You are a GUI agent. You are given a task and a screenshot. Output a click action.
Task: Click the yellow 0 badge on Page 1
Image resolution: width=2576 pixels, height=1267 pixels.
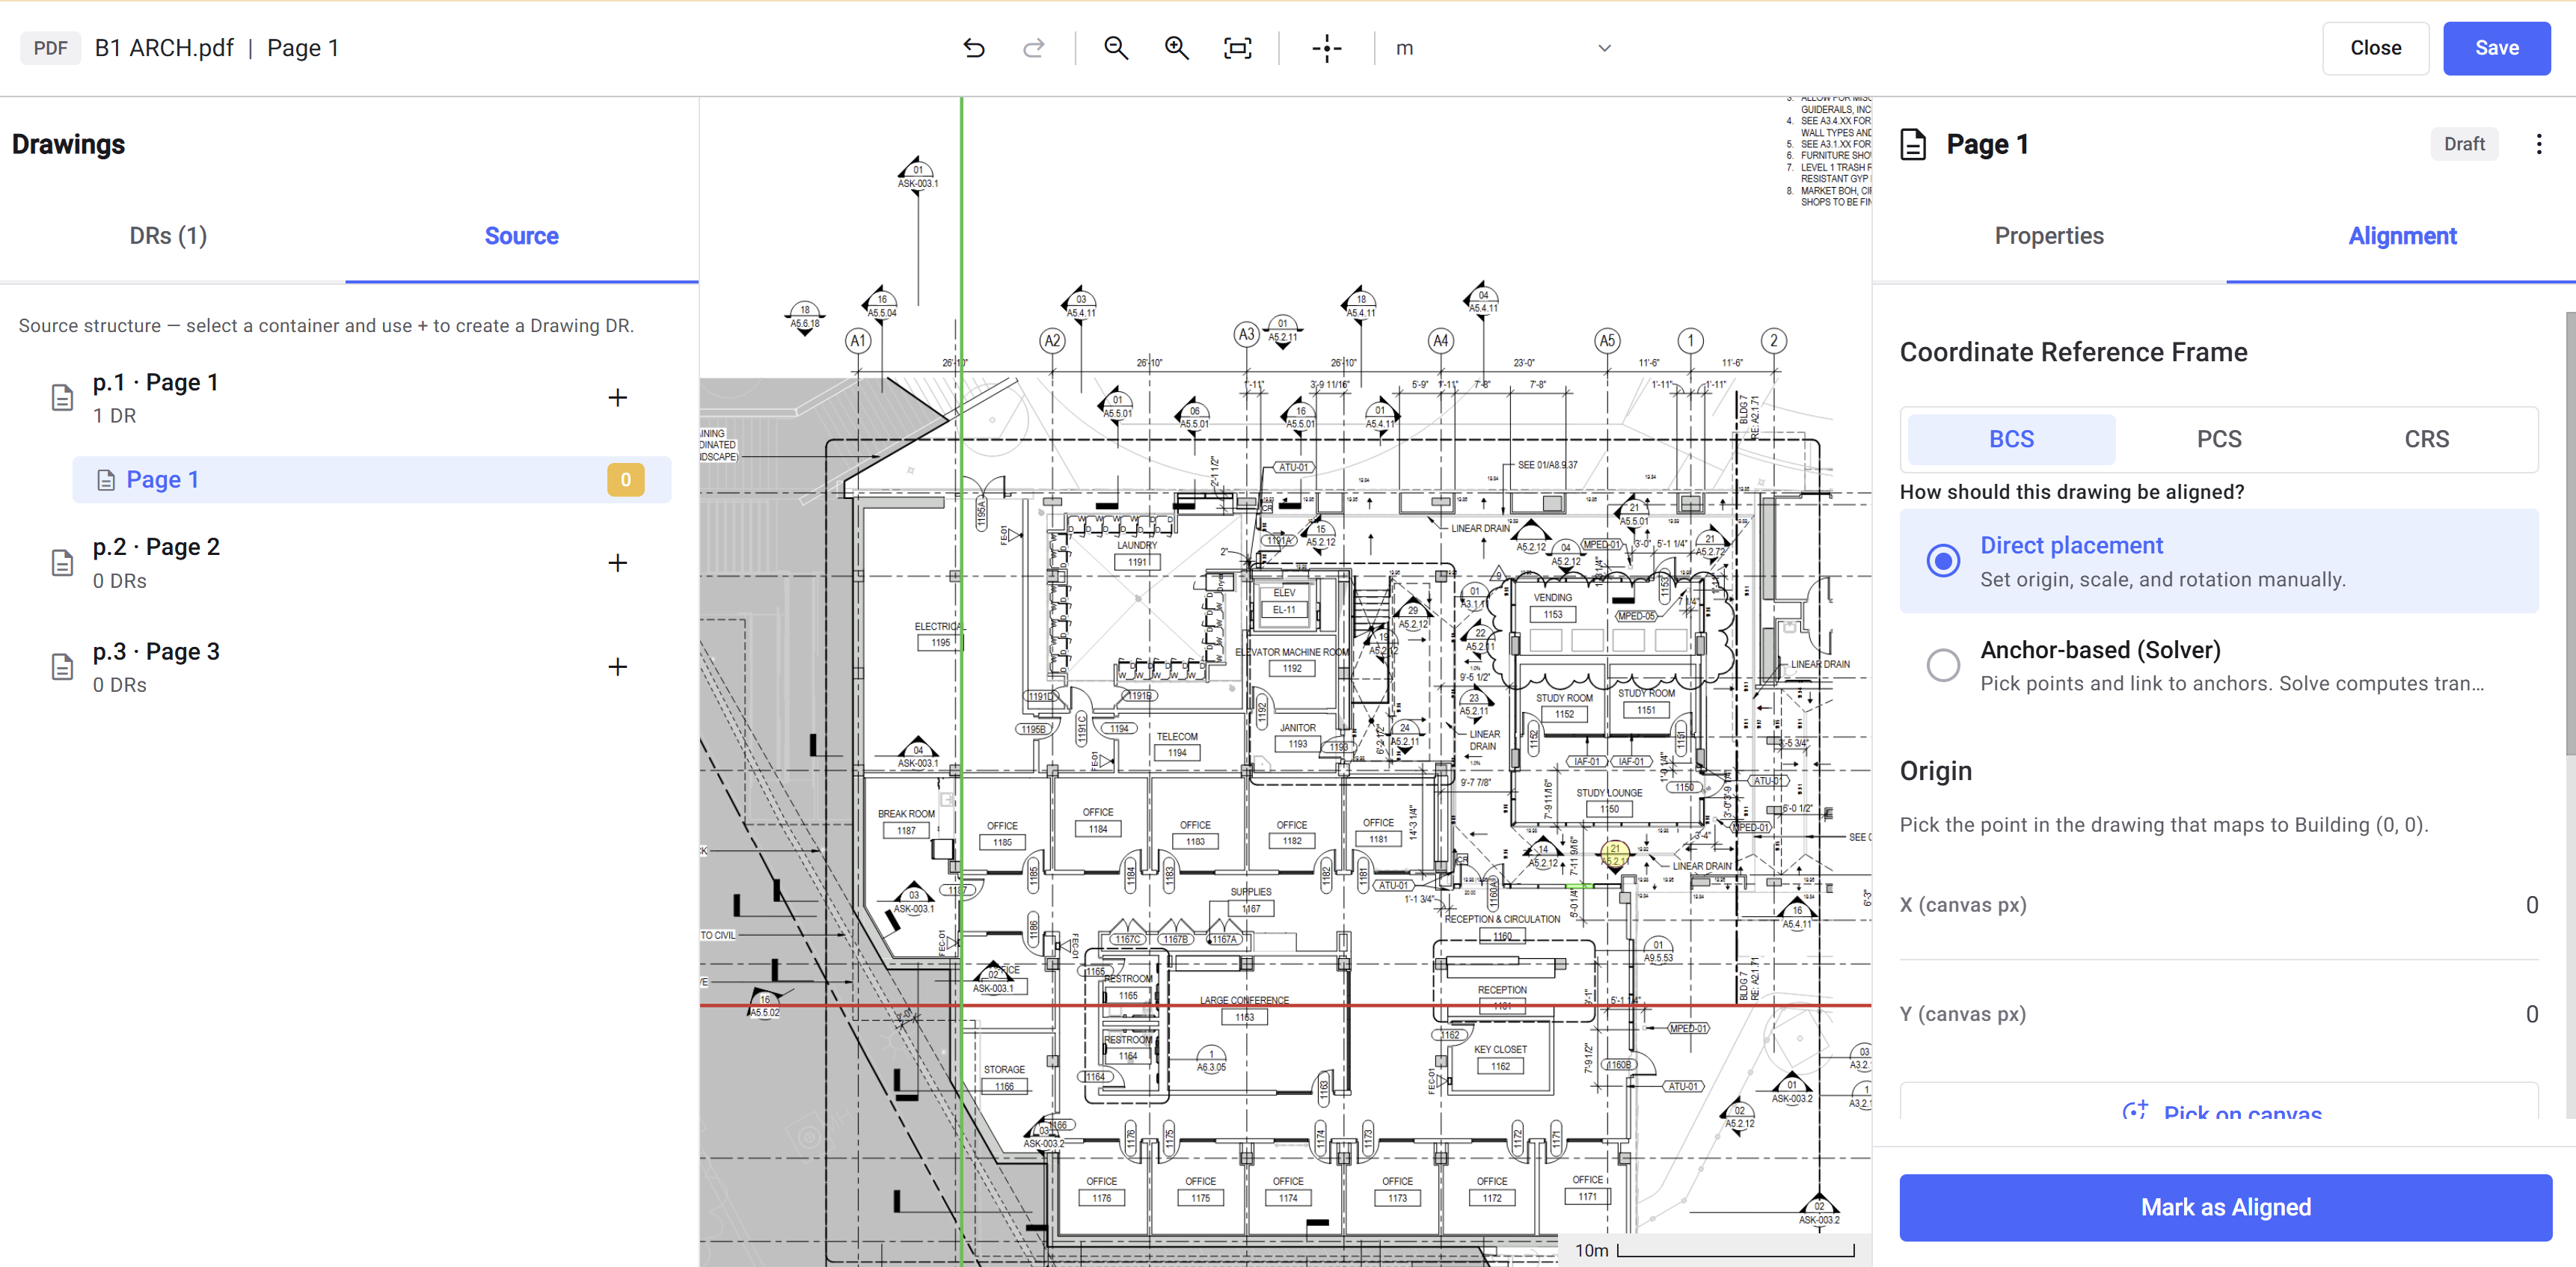[x=626, y=480]
